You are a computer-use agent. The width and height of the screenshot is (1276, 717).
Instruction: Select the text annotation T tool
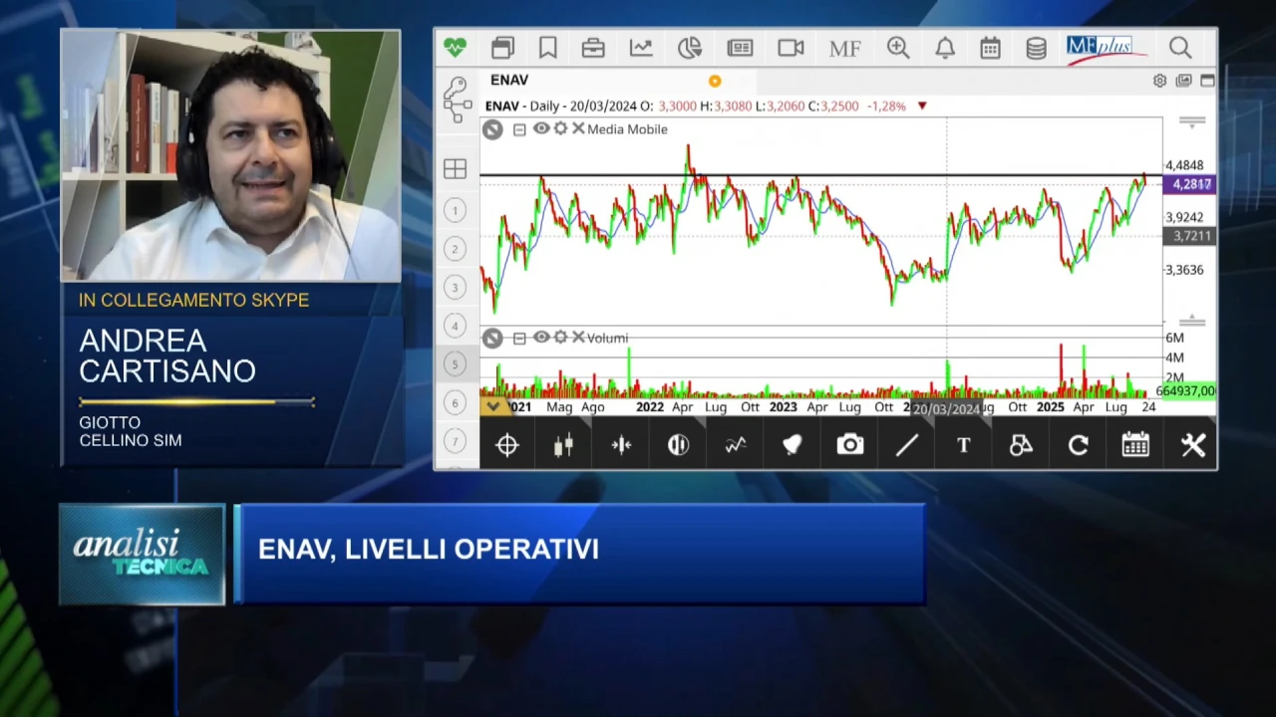[964, 445]
